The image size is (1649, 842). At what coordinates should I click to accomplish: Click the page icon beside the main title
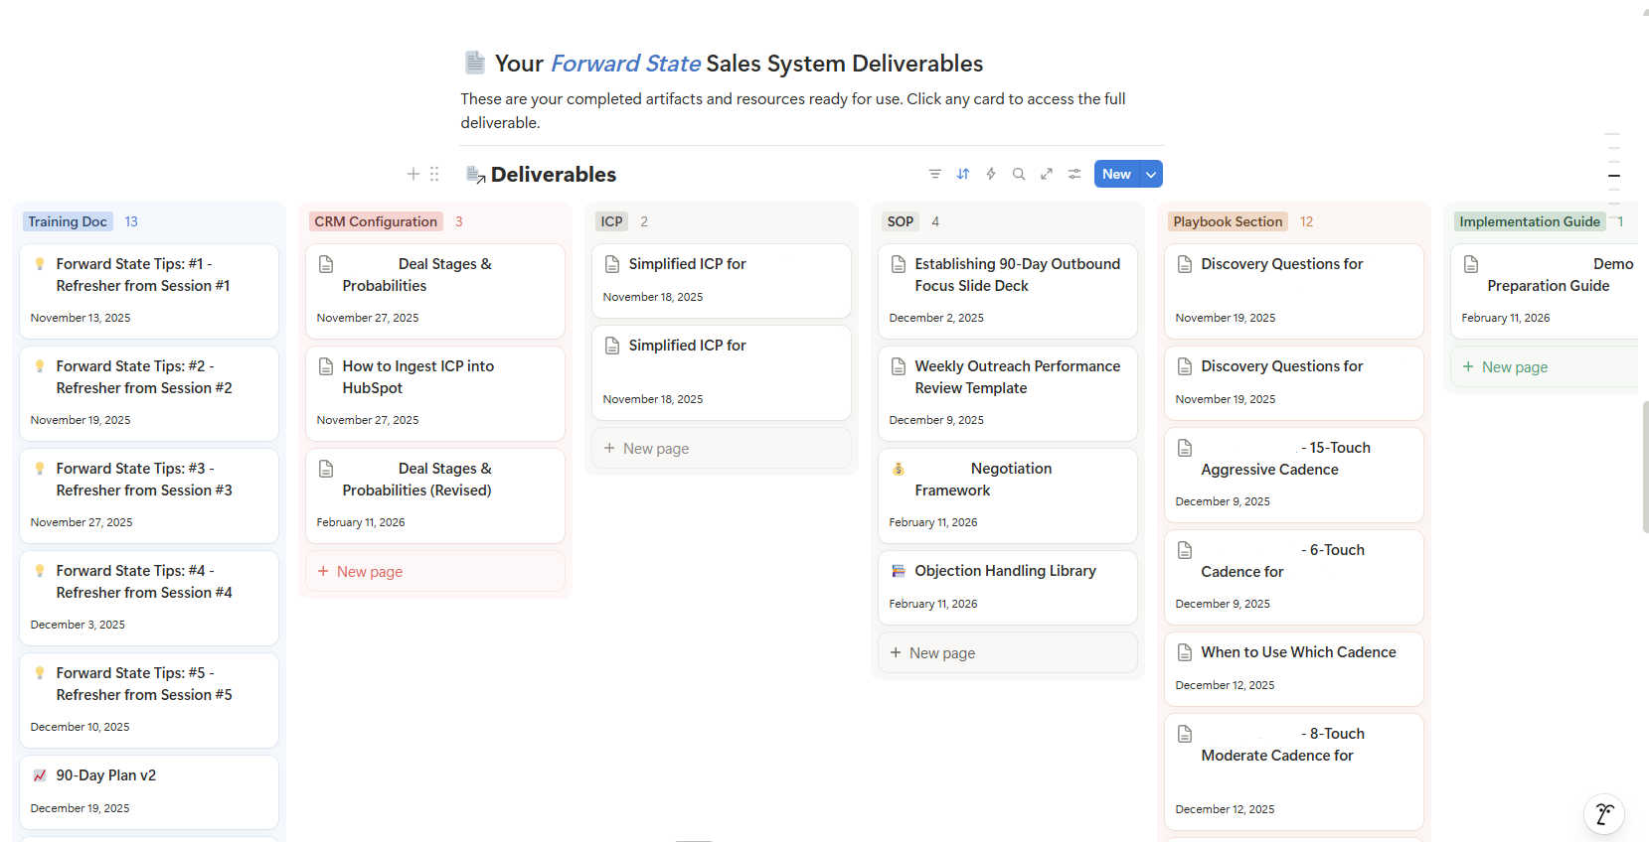(475, 63)
